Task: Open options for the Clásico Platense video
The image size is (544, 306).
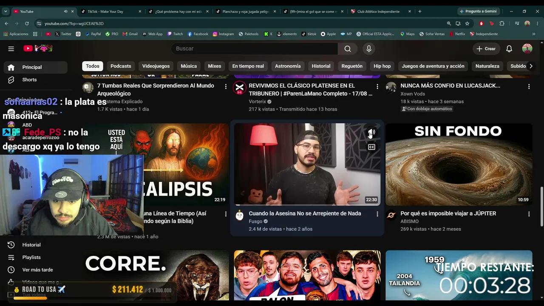Action: pos(377,86)
